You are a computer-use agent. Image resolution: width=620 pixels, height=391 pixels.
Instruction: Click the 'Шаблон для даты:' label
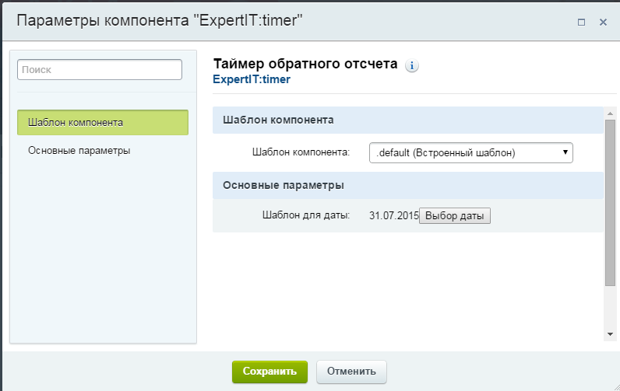point(306,215)
